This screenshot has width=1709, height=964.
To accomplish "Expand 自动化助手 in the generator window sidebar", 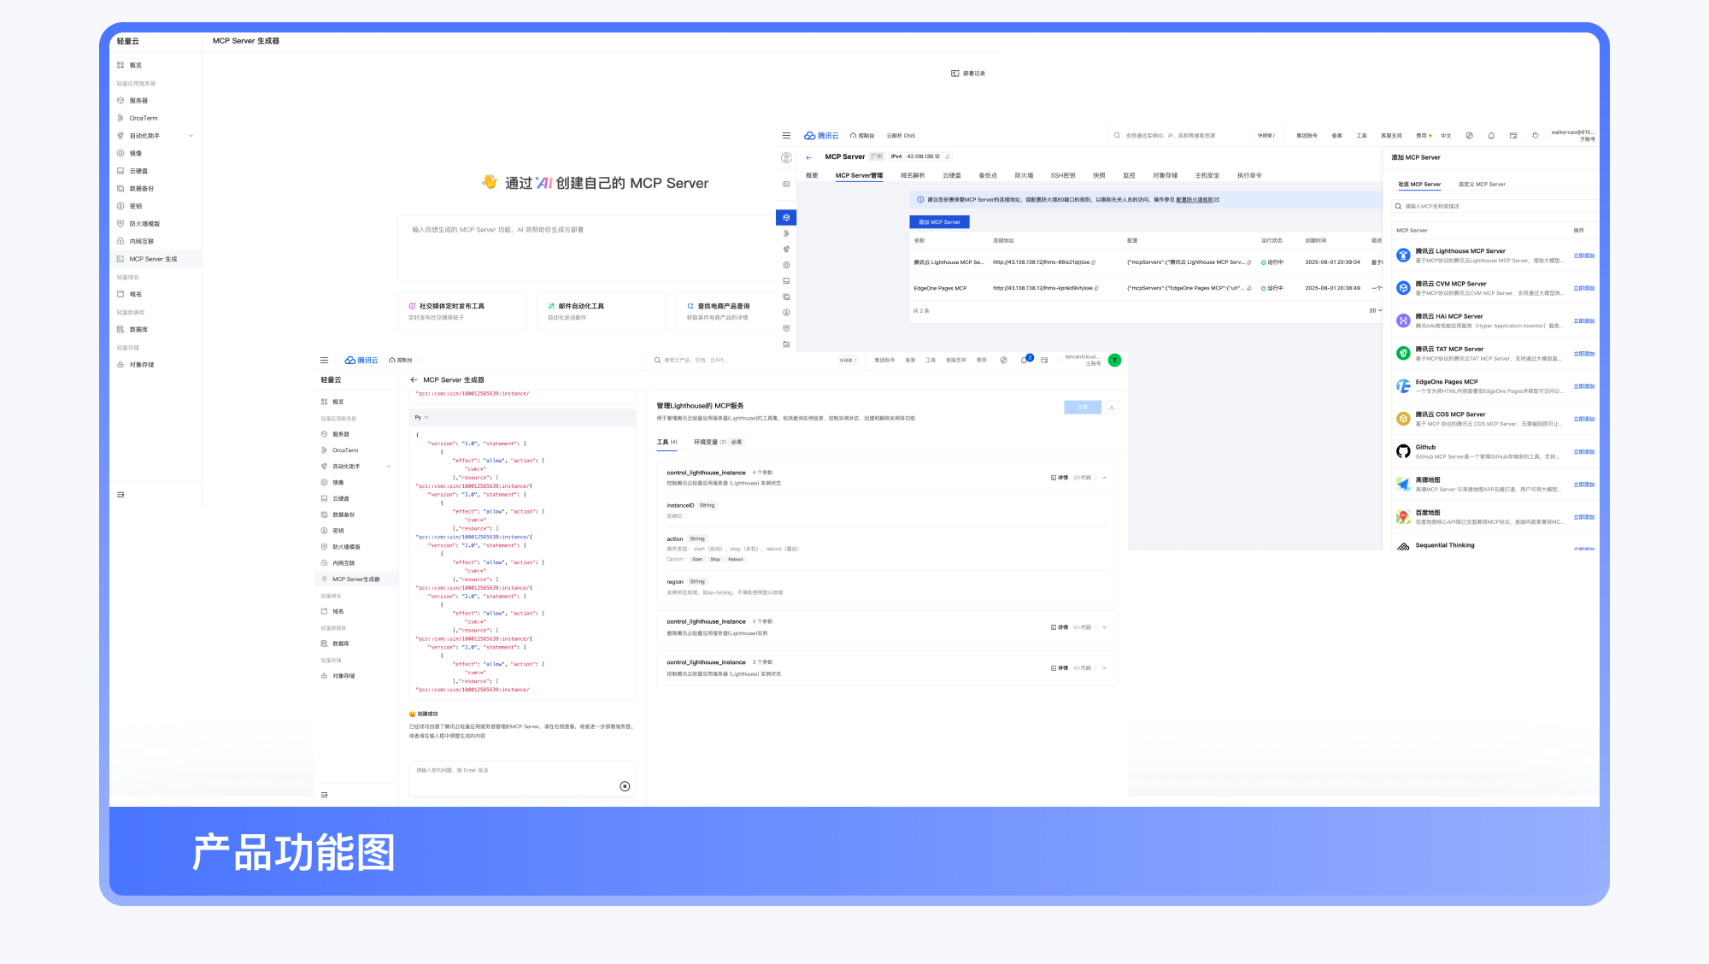I will [389, 467].
